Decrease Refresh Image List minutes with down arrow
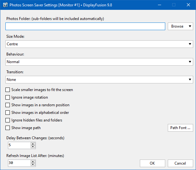 [33, 165]
